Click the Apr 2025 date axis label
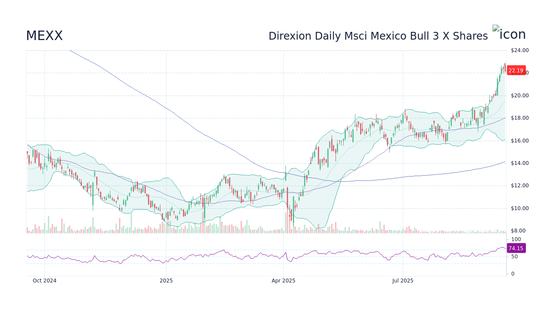 (x=283, y=281)
